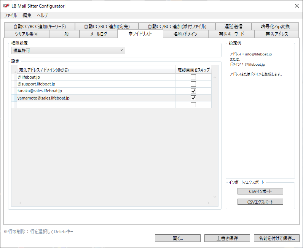This screenshot has height=248, width=303.
Task: Select row header of @lifeboat.jp row
Action: tap(14, 77)
